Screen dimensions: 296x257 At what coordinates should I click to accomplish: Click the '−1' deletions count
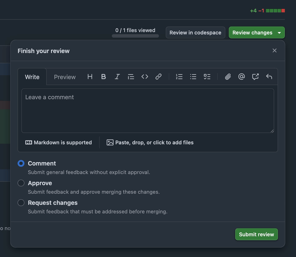coord(261,11)
